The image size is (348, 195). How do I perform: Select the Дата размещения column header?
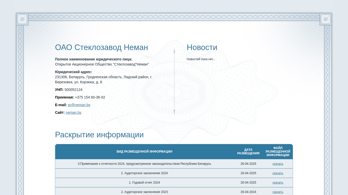(x=248, y=152)
